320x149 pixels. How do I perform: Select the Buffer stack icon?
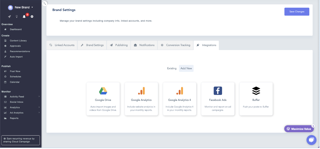[x=256, y=91]
